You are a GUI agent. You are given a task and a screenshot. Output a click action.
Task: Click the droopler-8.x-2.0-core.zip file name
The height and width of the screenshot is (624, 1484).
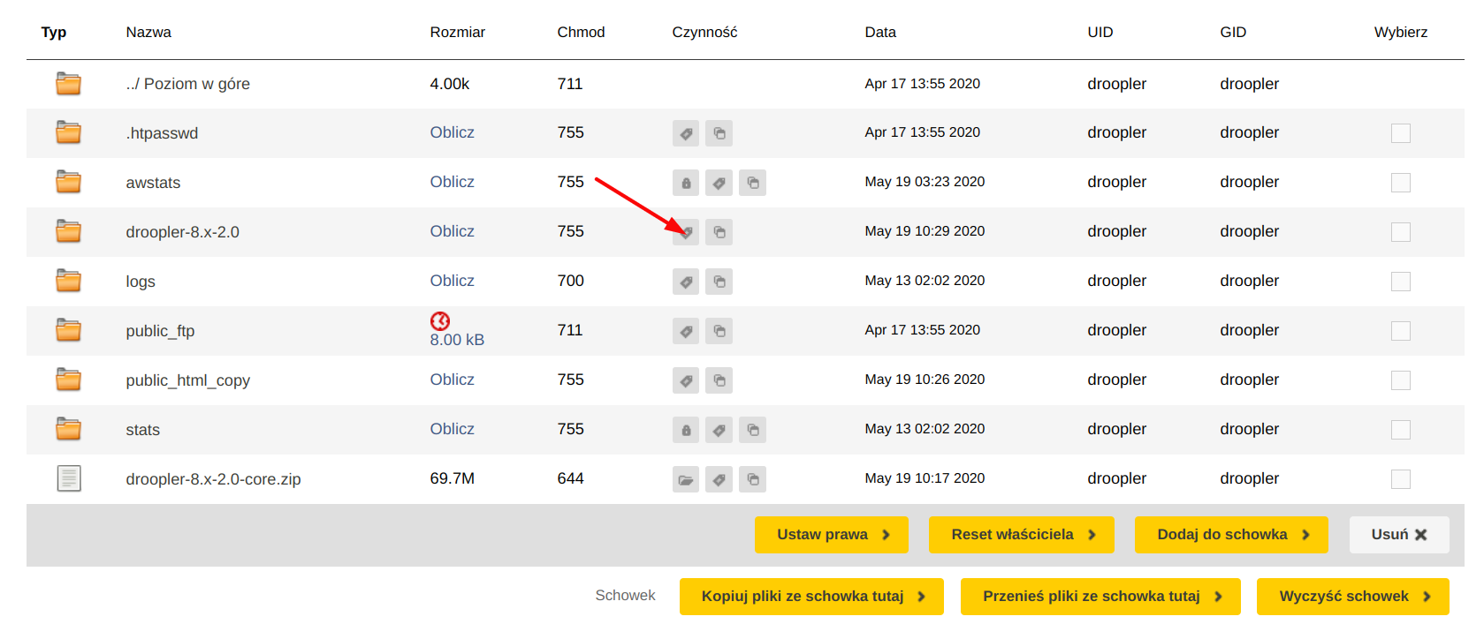213,479
